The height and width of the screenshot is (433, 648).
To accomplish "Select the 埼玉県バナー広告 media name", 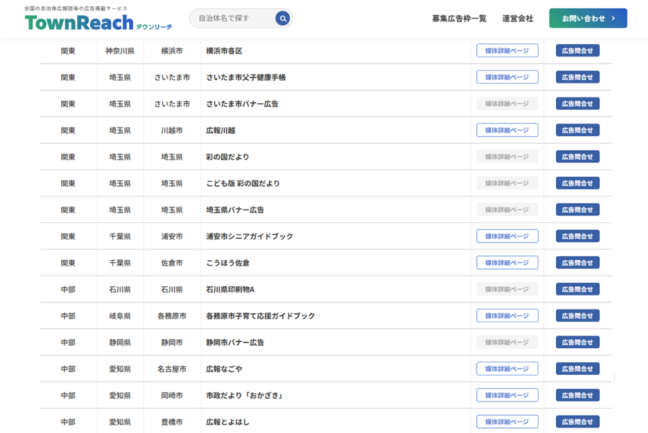I will (x=235, y=210).
